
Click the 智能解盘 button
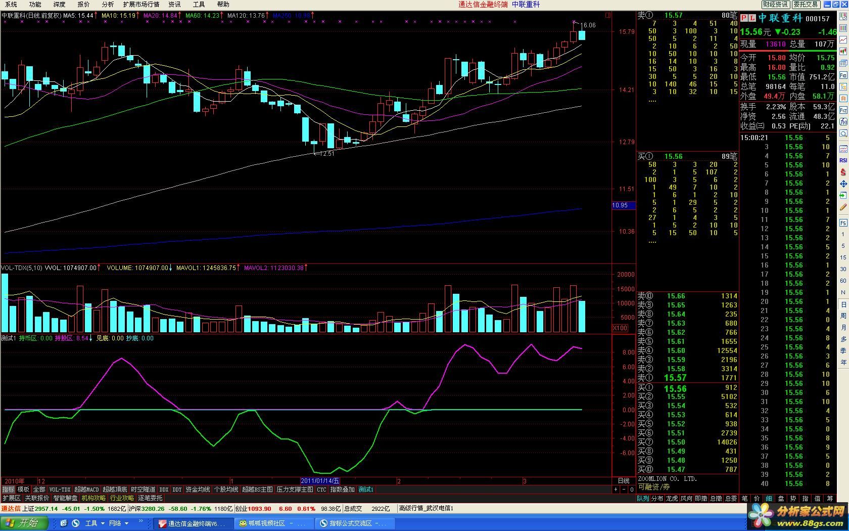click(x=66, y=498)
